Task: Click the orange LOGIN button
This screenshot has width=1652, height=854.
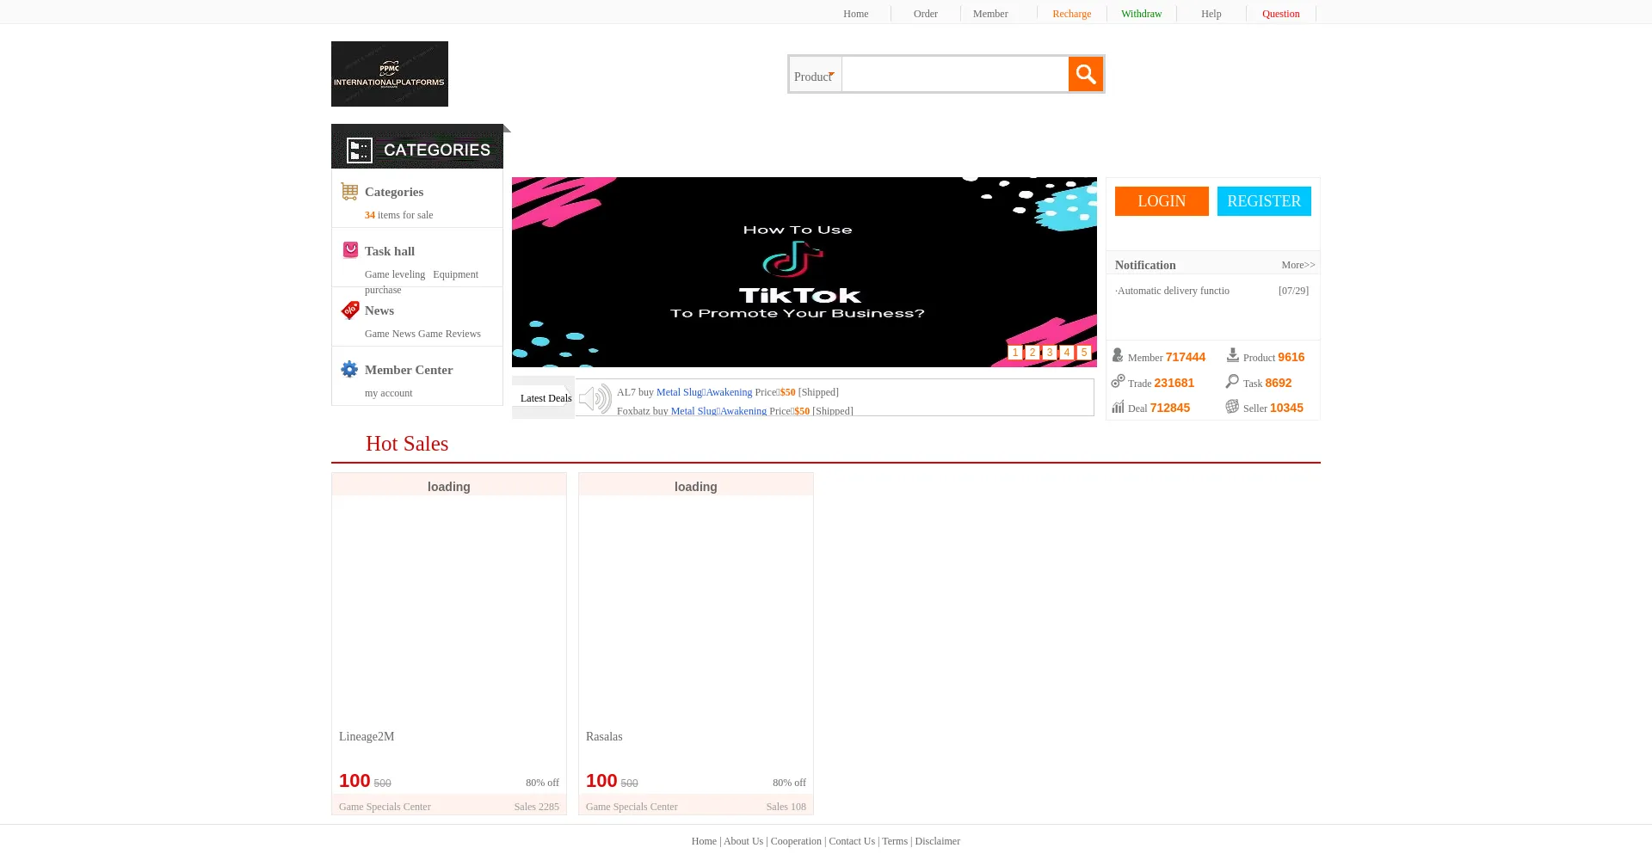Action: [x=1162, y=201]
